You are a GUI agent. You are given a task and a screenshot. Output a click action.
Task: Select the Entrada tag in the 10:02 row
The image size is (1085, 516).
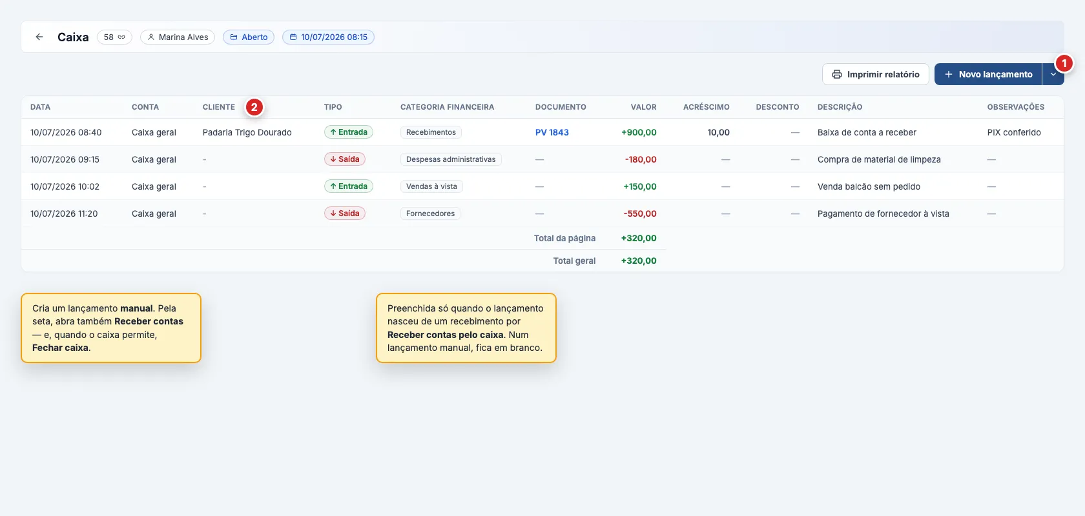(349, 186)
